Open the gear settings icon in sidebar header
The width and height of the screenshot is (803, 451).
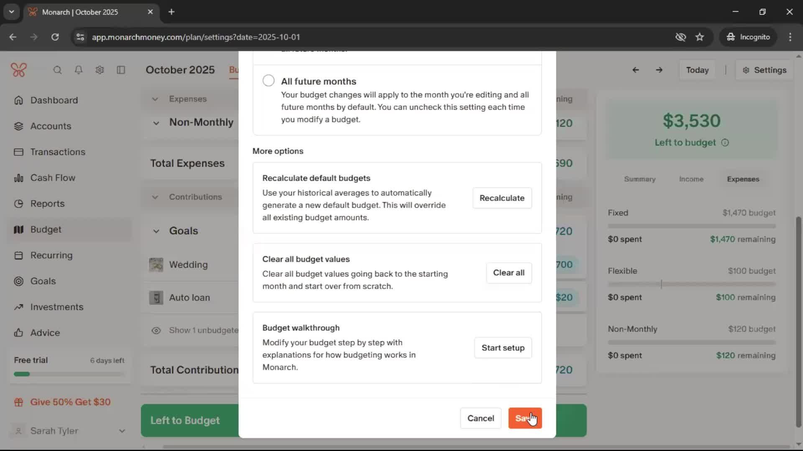pyautogui.click(x=100, y=70)
